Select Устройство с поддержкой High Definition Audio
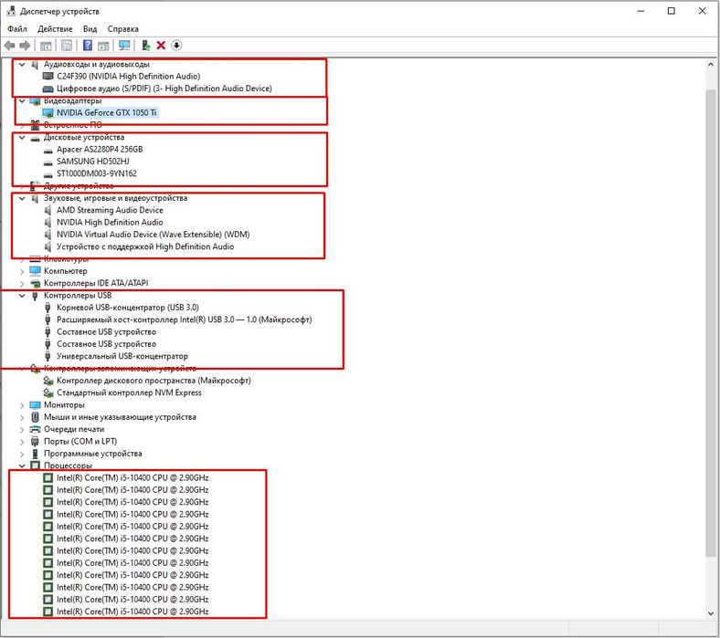This screenshot has width=720, height=638. pos(145,246)
